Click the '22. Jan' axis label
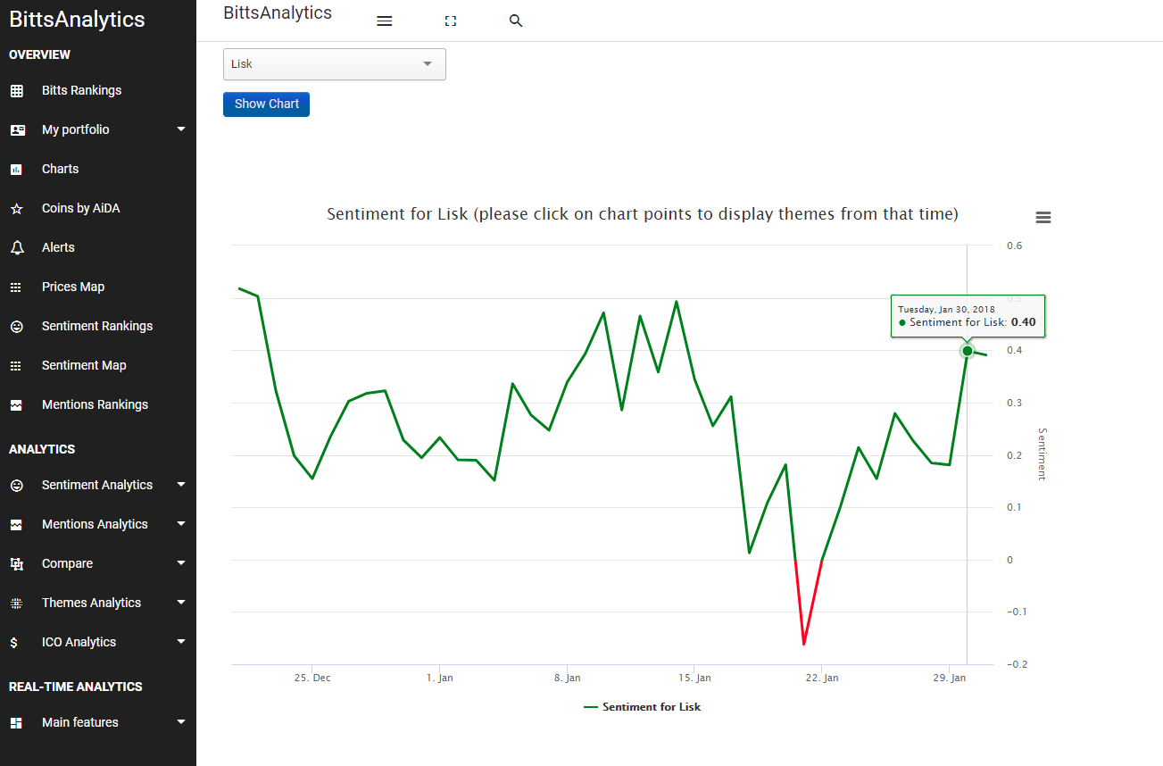The image size is (1163, 766). 822,678
